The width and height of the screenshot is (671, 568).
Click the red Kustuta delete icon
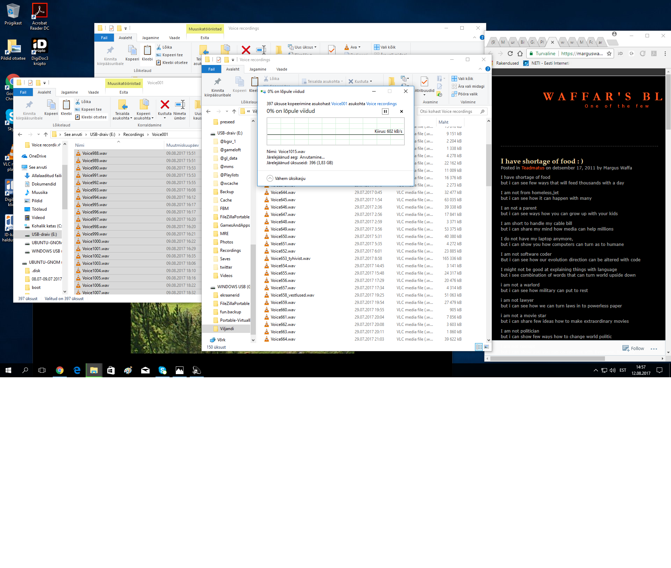pyautogui.click(x=165, y=105)
